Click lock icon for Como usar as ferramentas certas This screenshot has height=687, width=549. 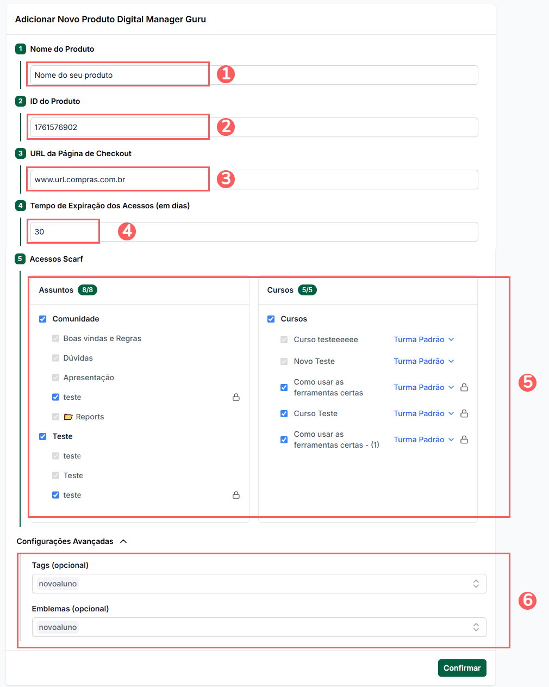464,387
